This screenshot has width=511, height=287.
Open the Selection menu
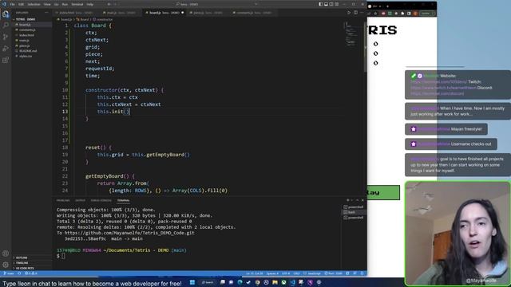34,4
